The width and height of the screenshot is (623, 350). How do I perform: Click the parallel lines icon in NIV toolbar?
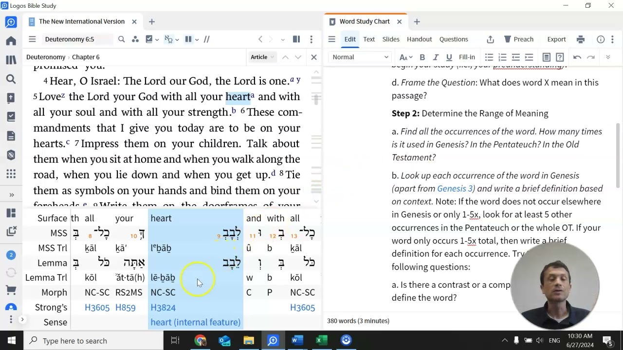[x=207, y=39]
